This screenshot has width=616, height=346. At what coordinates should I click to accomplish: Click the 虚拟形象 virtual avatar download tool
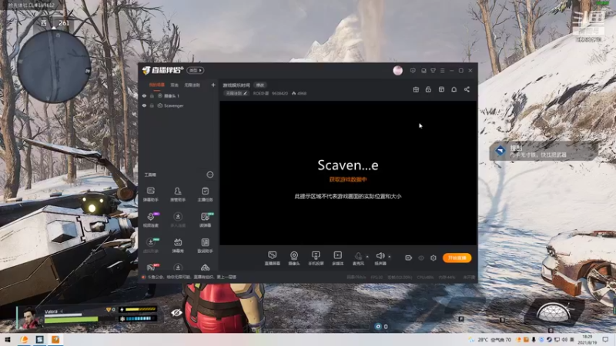150,245
